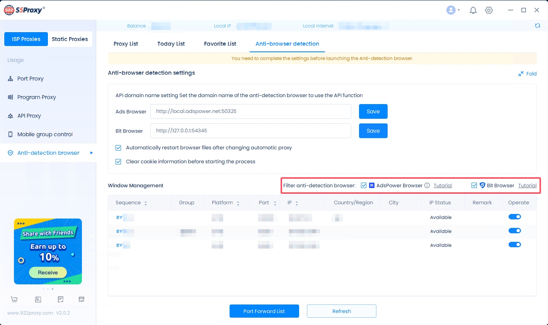Open the bookmark book icon in sidebar footer
548x325 pixels.
click(x=38, y=299)
